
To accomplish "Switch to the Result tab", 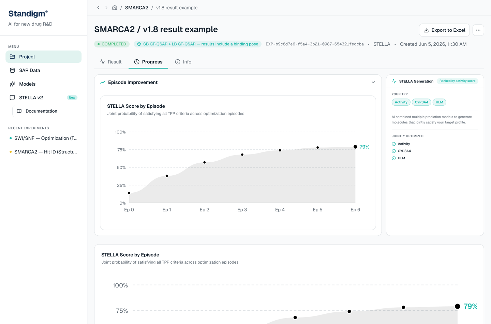I will 111,62.
